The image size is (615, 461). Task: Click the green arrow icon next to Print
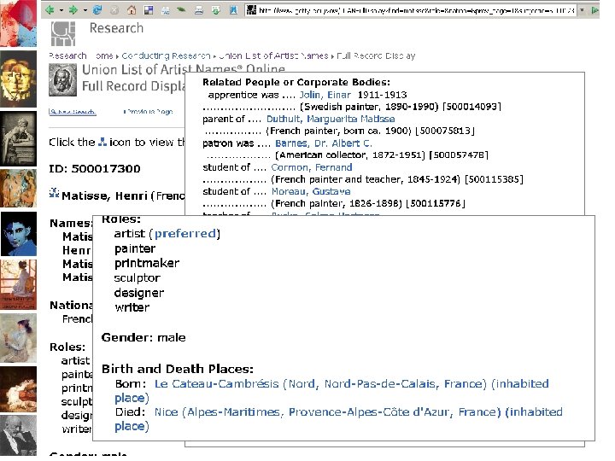coord(216,10)
